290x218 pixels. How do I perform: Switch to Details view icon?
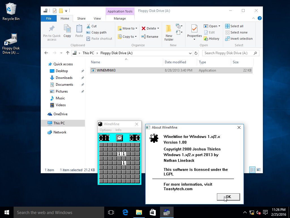(x=252, y=170)
